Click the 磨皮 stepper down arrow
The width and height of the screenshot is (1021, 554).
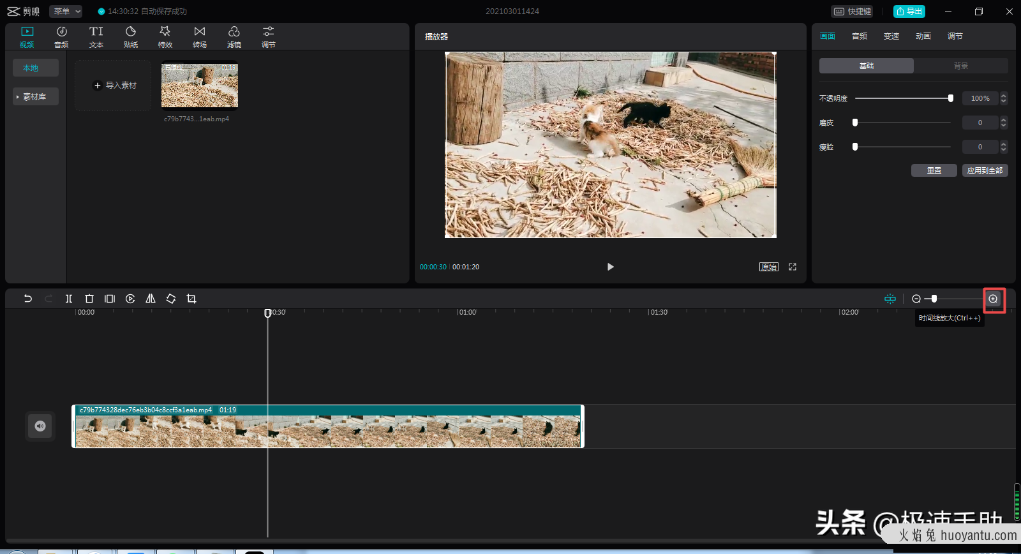tap(1004, 125)
